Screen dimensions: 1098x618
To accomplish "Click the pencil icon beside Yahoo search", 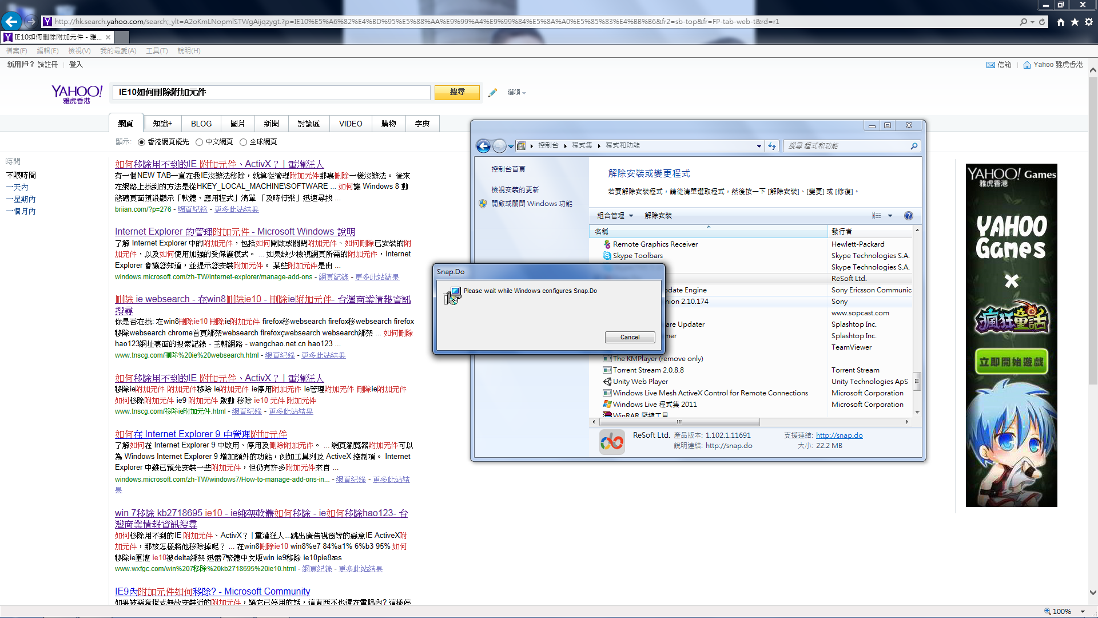I will click(493, 92).
